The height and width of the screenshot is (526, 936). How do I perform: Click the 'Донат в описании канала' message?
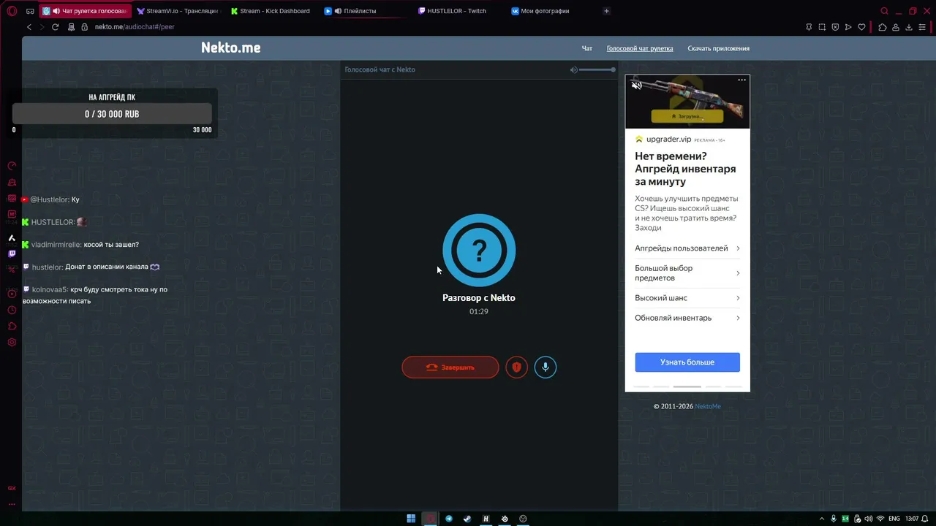91,267
